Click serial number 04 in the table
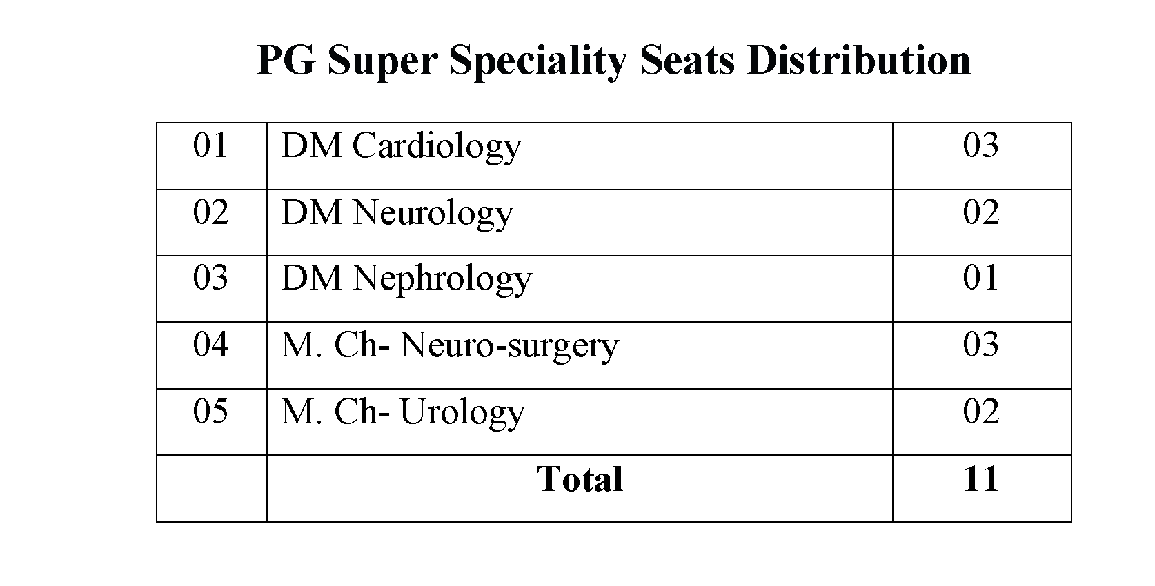1155x586 pixels. (210, 345)
